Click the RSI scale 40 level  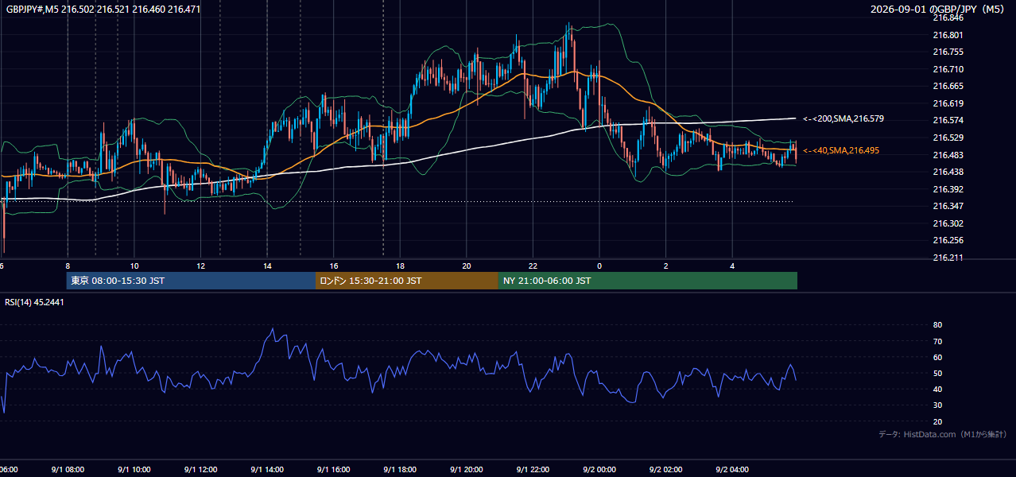coord(937,389)
